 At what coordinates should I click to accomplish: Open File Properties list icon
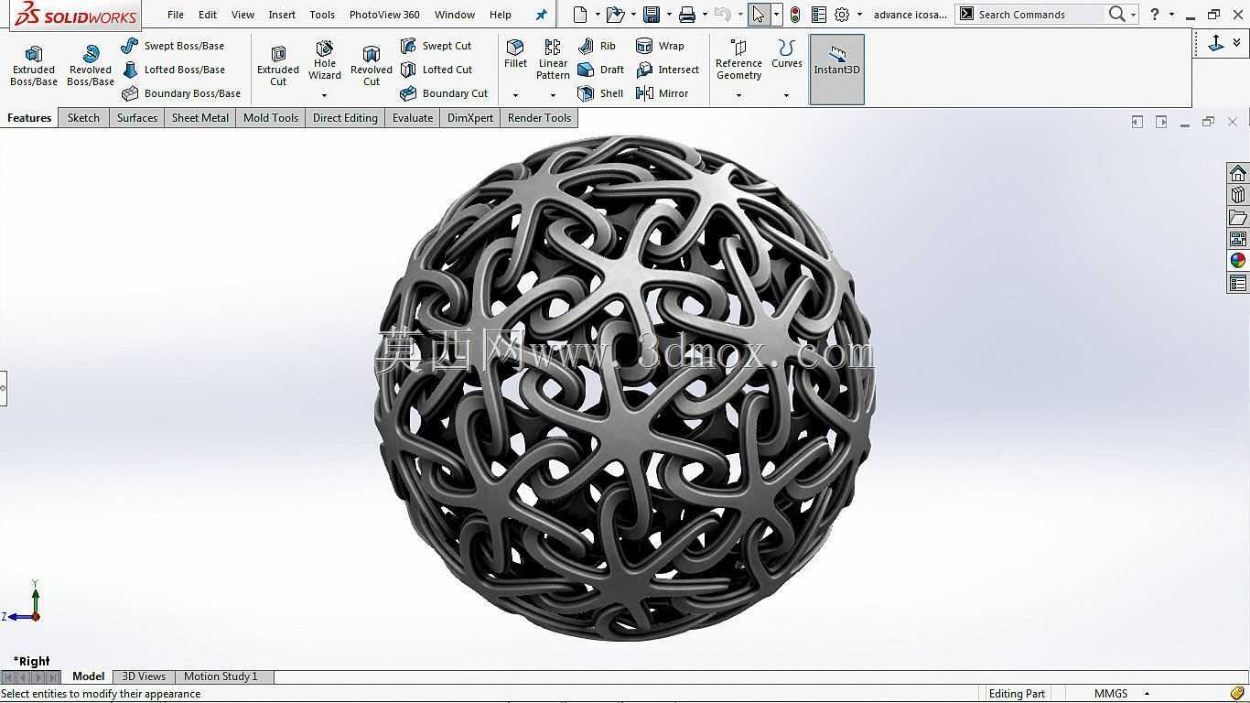coord(819,14)
